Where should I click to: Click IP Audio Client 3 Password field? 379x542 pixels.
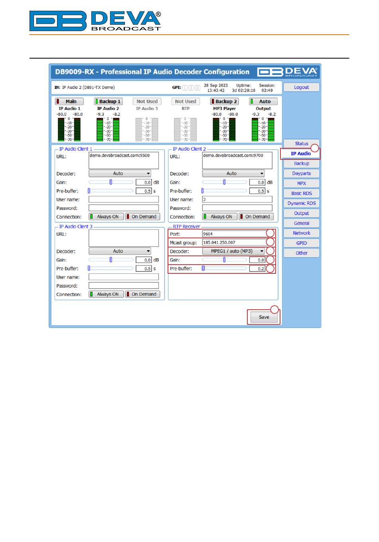124,286
